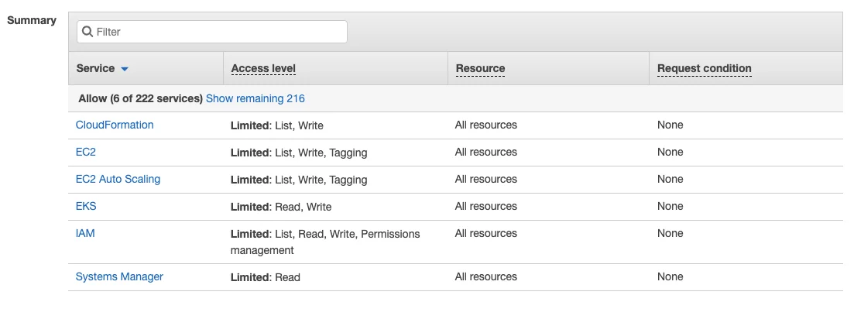Click the Resource column header
The height and width of the screenshot is (326, 854).
click(480, 68)
